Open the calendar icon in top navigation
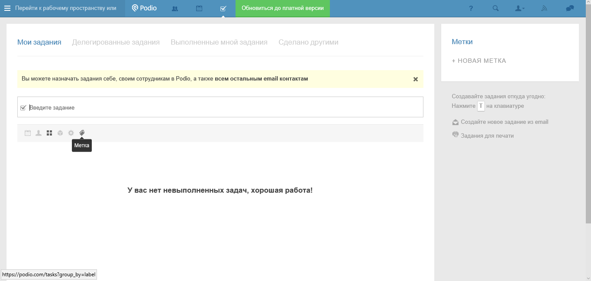This screenshot has height=281, width=591. pos(199,8)
